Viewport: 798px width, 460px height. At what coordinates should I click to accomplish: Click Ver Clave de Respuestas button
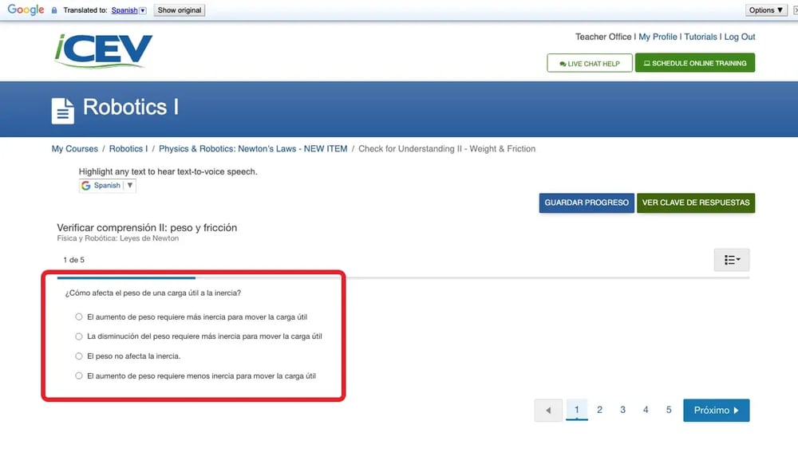[x=696, y=202]
